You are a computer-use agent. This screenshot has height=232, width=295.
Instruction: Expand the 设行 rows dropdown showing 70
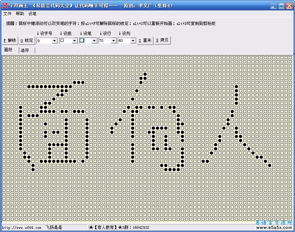(x=114, y=41)
